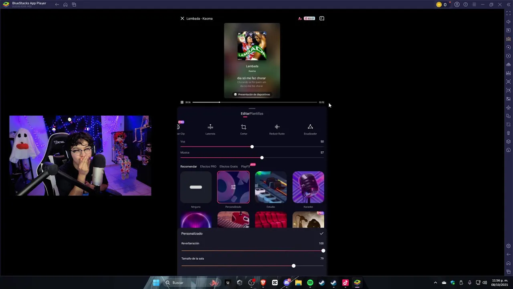Select the Recomendar effects tab
Screen dimensions: 513x289
(189, 167)
